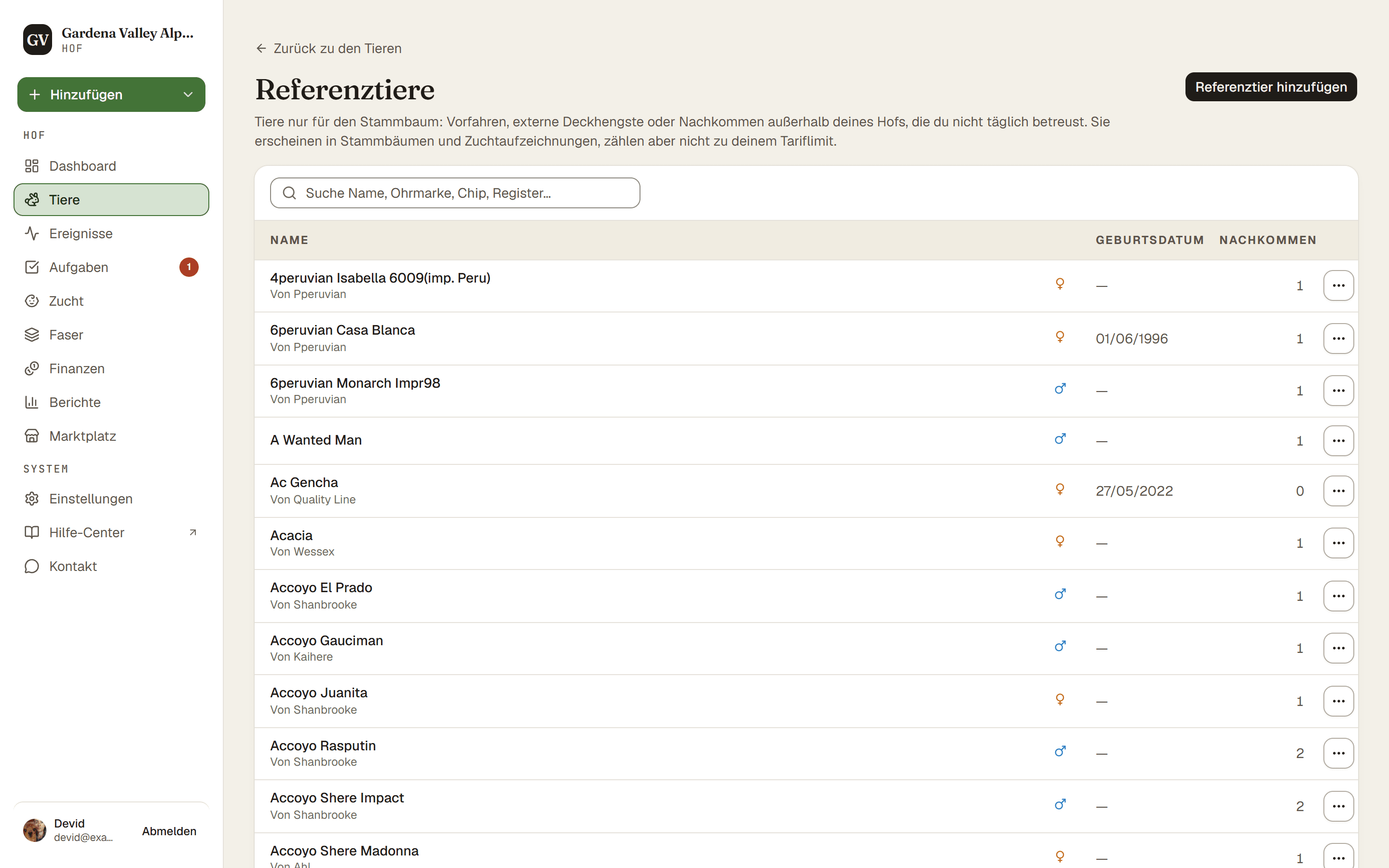The image size is (1389, 868).
Task: Open the Ereignisse section
Action: coord(111,234)
